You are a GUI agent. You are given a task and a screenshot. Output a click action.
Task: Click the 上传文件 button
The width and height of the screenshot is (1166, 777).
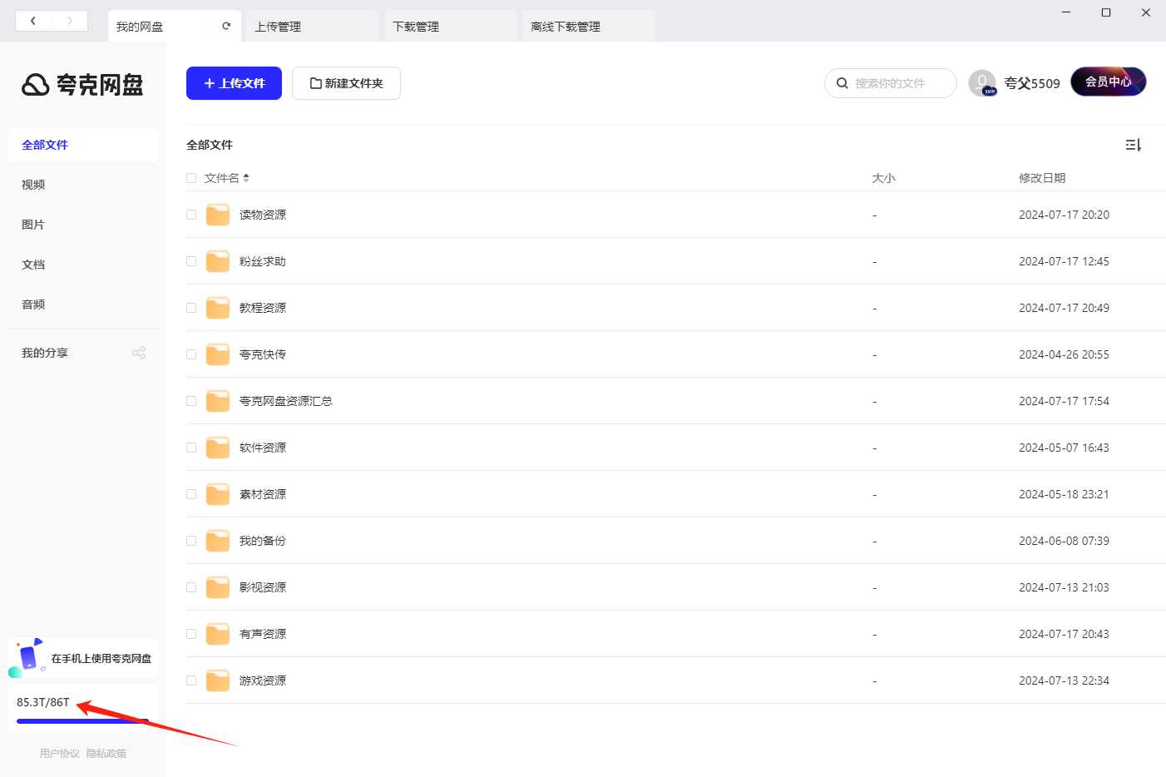(x=234, y=83)
